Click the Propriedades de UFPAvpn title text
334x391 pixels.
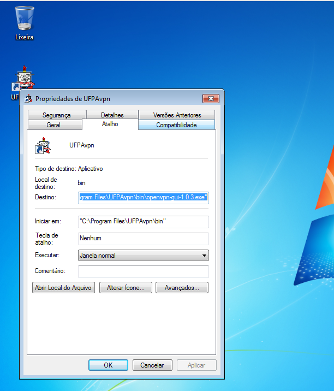click(x=73, y=99)
